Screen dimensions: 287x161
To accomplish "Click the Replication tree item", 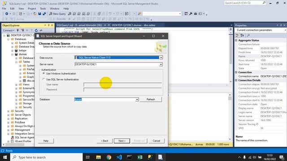I will coord(21,119).
